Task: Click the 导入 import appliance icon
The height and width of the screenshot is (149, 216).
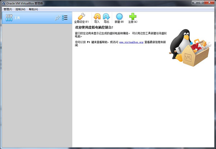Action: click(x=97, y=18)
